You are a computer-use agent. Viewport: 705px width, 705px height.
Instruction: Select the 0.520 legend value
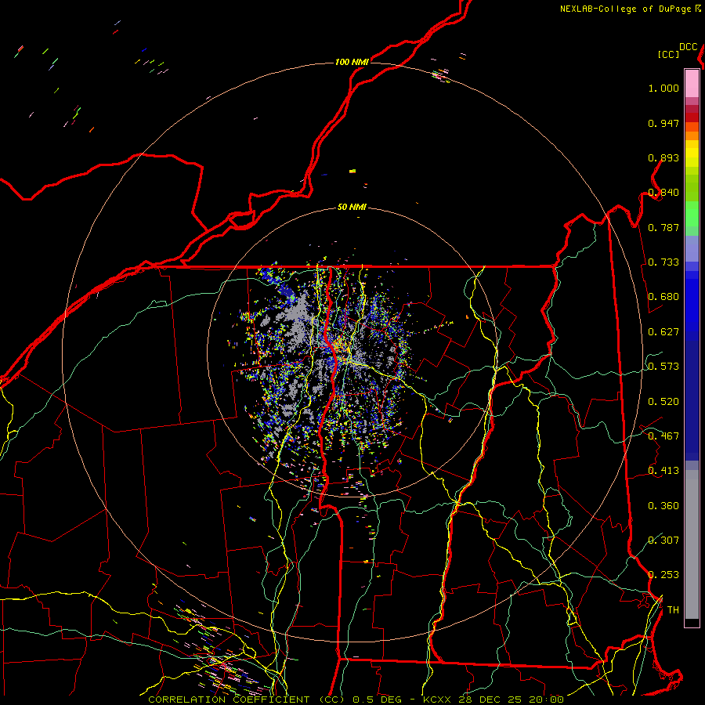[x=663, y=402]
